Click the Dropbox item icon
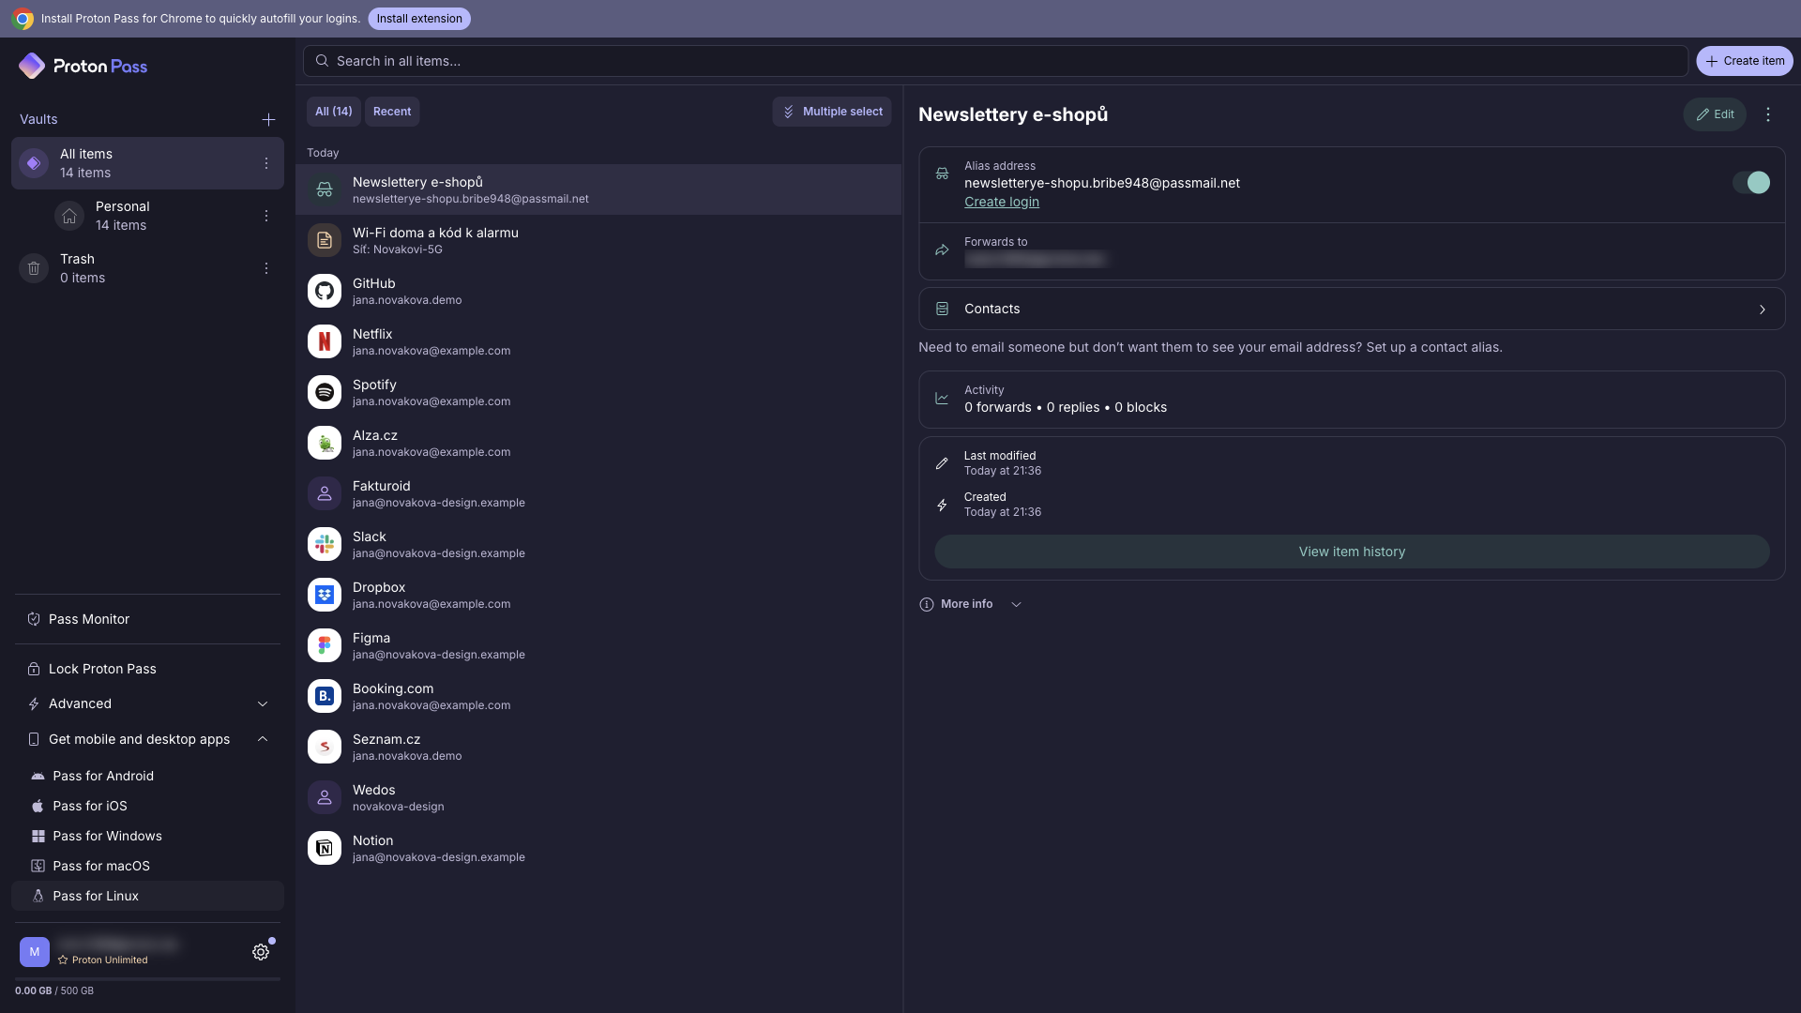Screen dimensions: 1801x1013 coord(325,595)
